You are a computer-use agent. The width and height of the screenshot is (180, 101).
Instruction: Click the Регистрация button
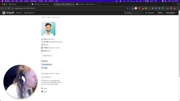[170, 13]
